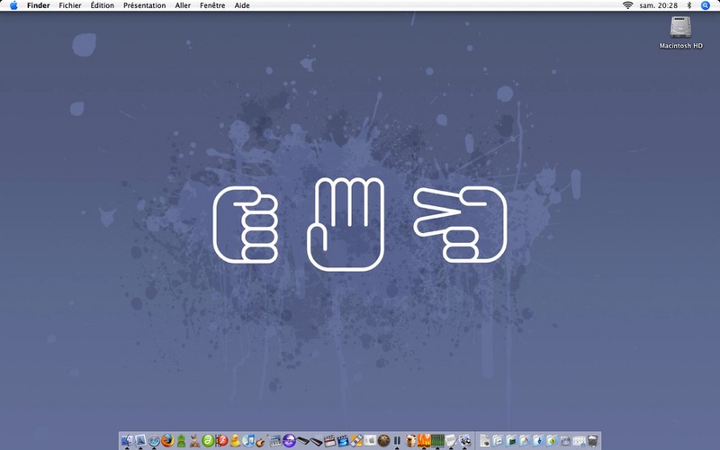The width and height of the screenshot is (720, 450).
Task: Open the aMule donkey icon
Action: tap(194, 441)
